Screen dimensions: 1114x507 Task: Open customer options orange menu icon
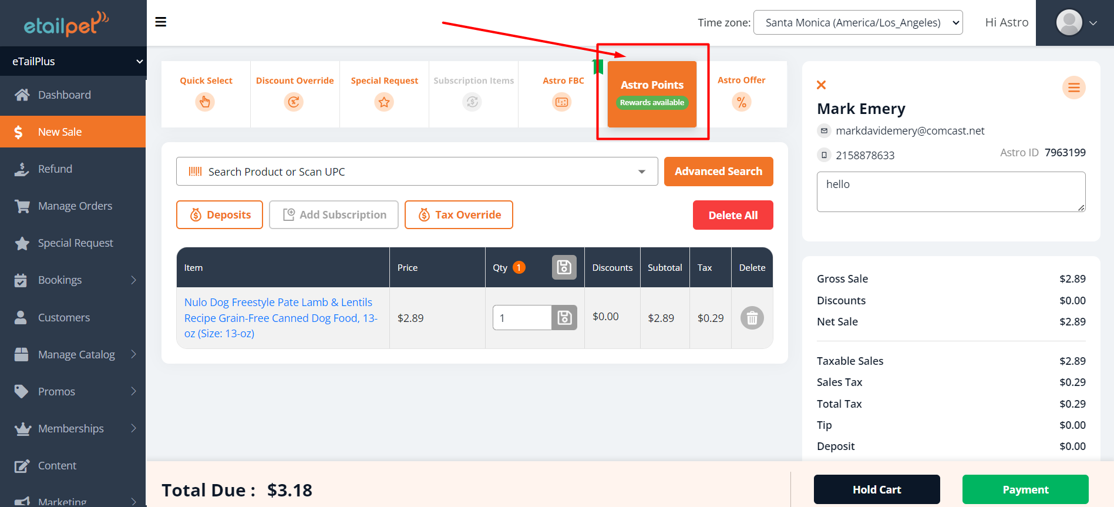click(x=1073, y=88)
